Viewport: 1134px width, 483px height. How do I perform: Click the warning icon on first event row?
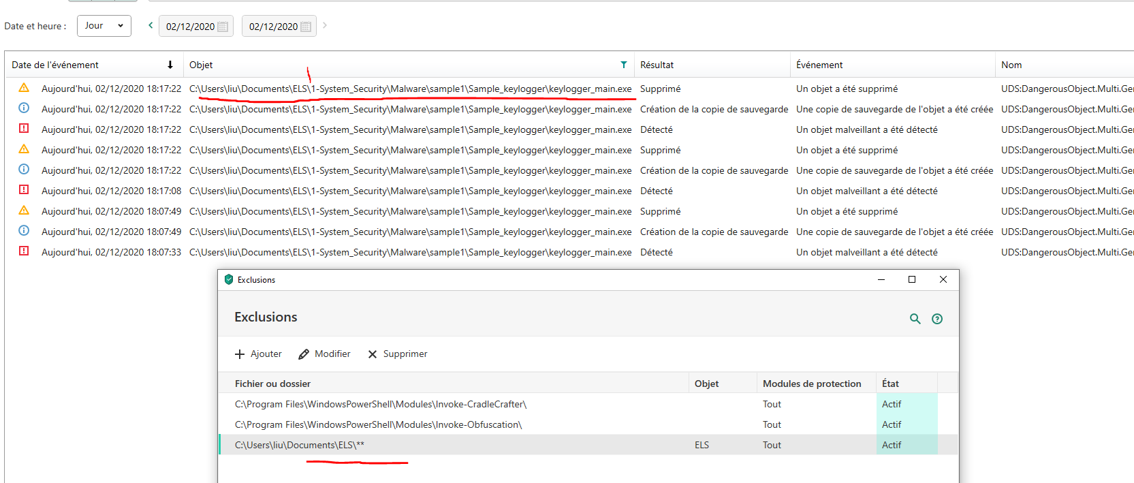pos(24,88)
